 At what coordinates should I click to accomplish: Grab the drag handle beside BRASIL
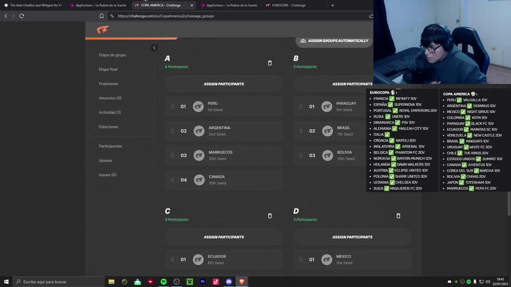pyautogui.click(x=301, y=131)
